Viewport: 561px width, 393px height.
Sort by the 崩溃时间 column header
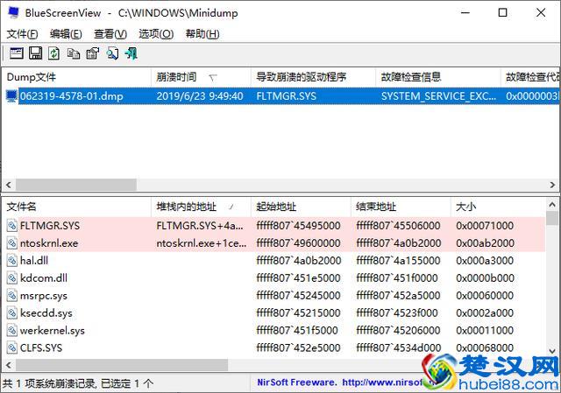click(201, 77)
